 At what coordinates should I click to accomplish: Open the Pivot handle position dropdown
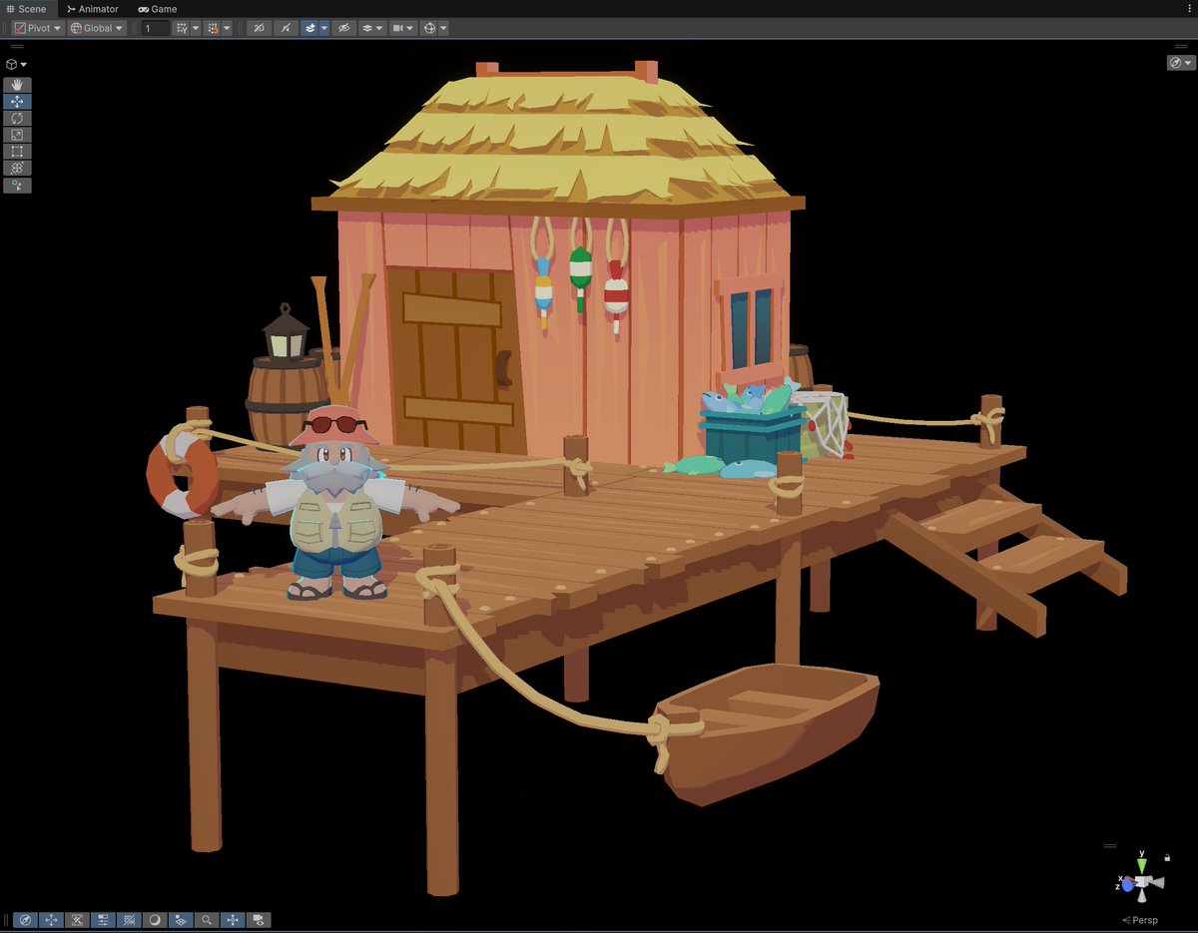[38, 28]
